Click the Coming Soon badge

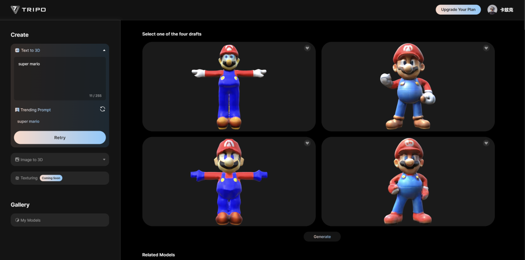(51, 178)
